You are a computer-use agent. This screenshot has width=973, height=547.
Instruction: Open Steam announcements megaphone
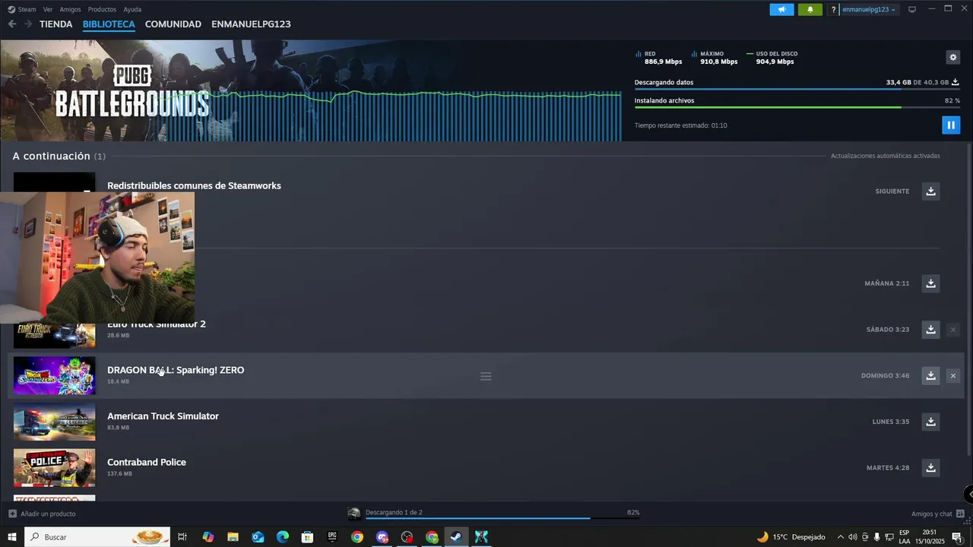click(x=781, y=9)
